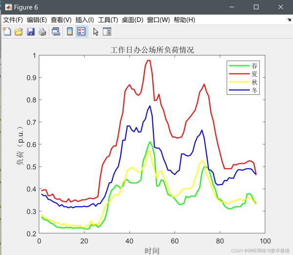Open the 插入(I) menu

[84, 20]
